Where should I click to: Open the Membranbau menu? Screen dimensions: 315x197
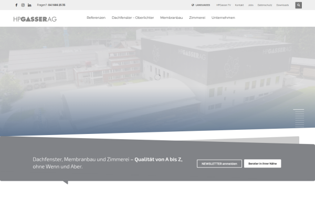click(x=172, y=18)
